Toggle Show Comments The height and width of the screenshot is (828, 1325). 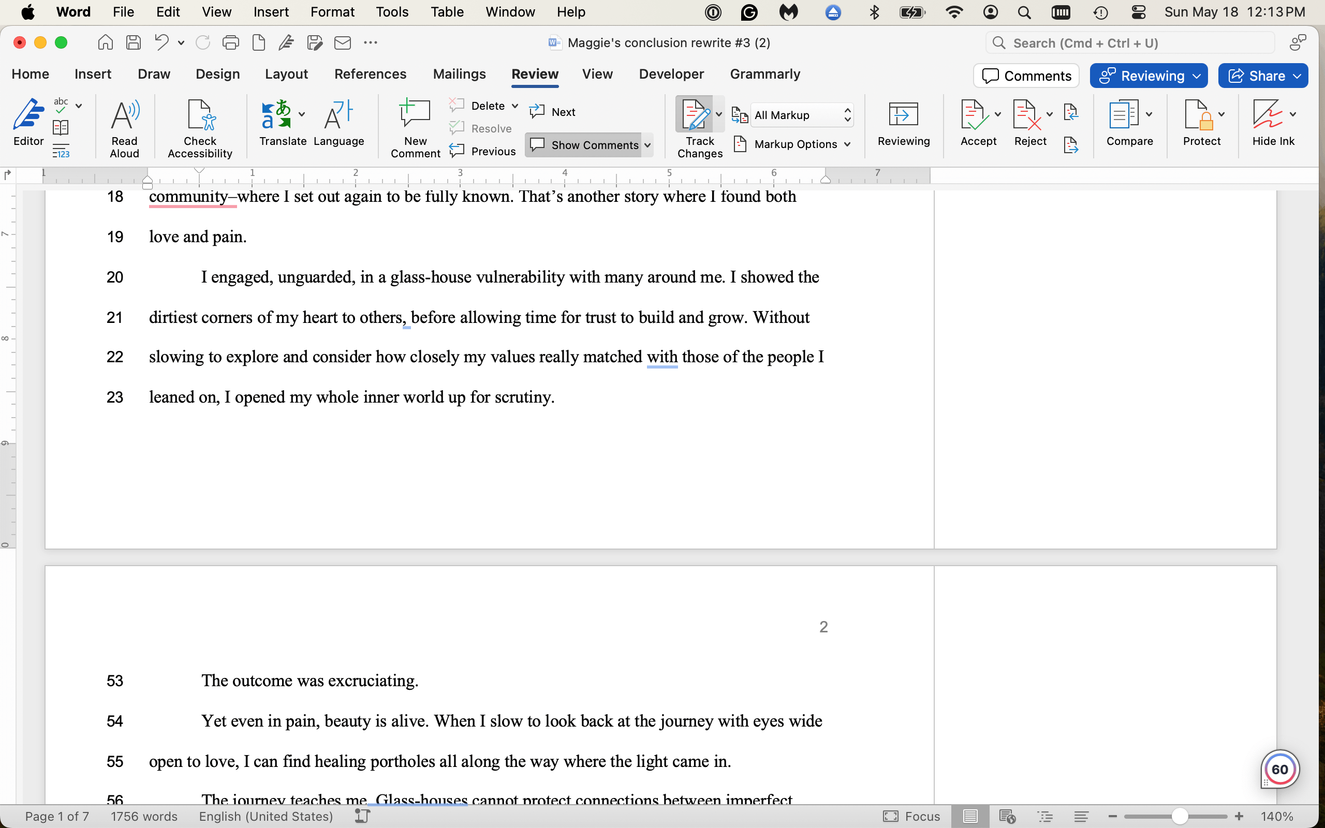584,144
